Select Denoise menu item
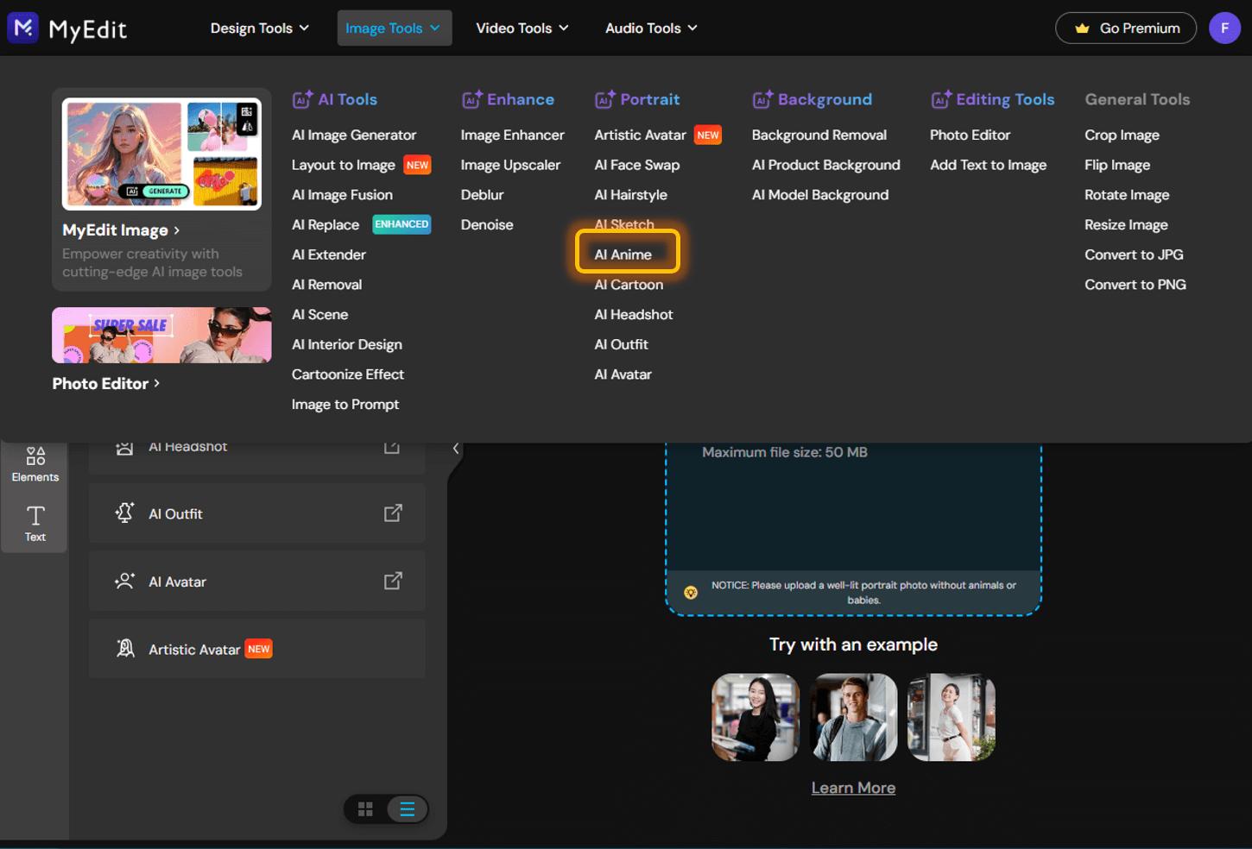This screenshot has width=1252, height=849. point(487,225)
